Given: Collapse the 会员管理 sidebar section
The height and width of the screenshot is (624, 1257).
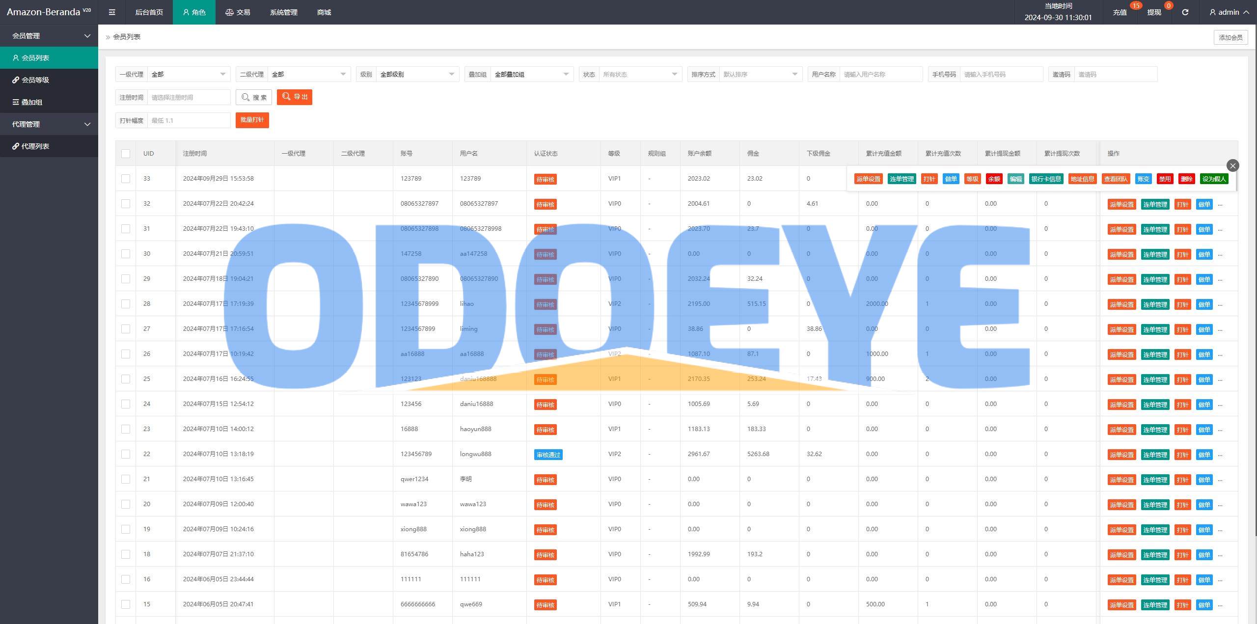Looking at the screenshot, I should tap(49, 36).
